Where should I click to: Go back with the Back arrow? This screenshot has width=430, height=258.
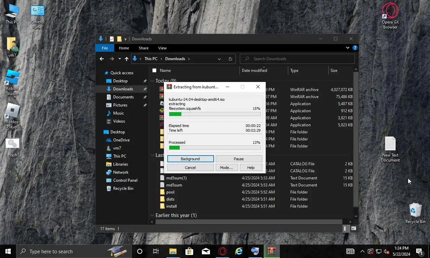pos(102,59)
